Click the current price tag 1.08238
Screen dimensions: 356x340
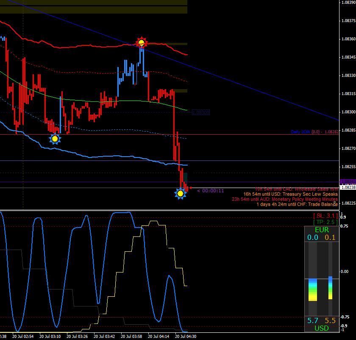(x=348, y=188)
